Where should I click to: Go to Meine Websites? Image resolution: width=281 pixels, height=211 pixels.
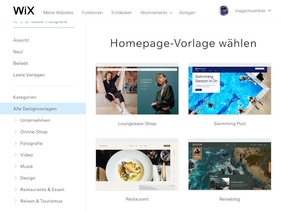pos(58,13)
